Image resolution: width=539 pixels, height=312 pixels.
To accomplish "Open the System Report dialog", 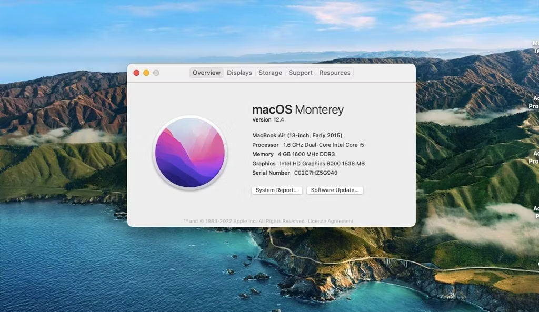I will pyautogui.click(x=277, y=190).
